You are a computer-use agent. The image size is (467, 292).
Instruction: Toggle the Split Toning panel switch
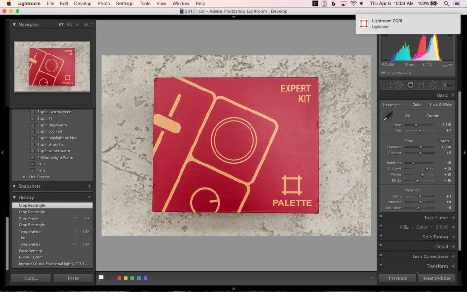[x=381, y=236]
